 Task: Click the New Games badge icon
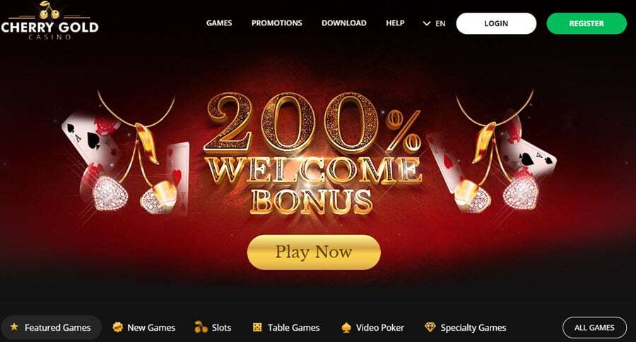pos(117,327)
